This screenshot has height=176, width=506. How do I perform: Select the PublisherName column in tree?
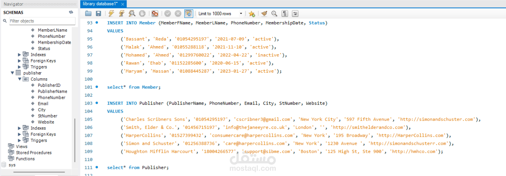pyautogui.click(x=52, y=91)
